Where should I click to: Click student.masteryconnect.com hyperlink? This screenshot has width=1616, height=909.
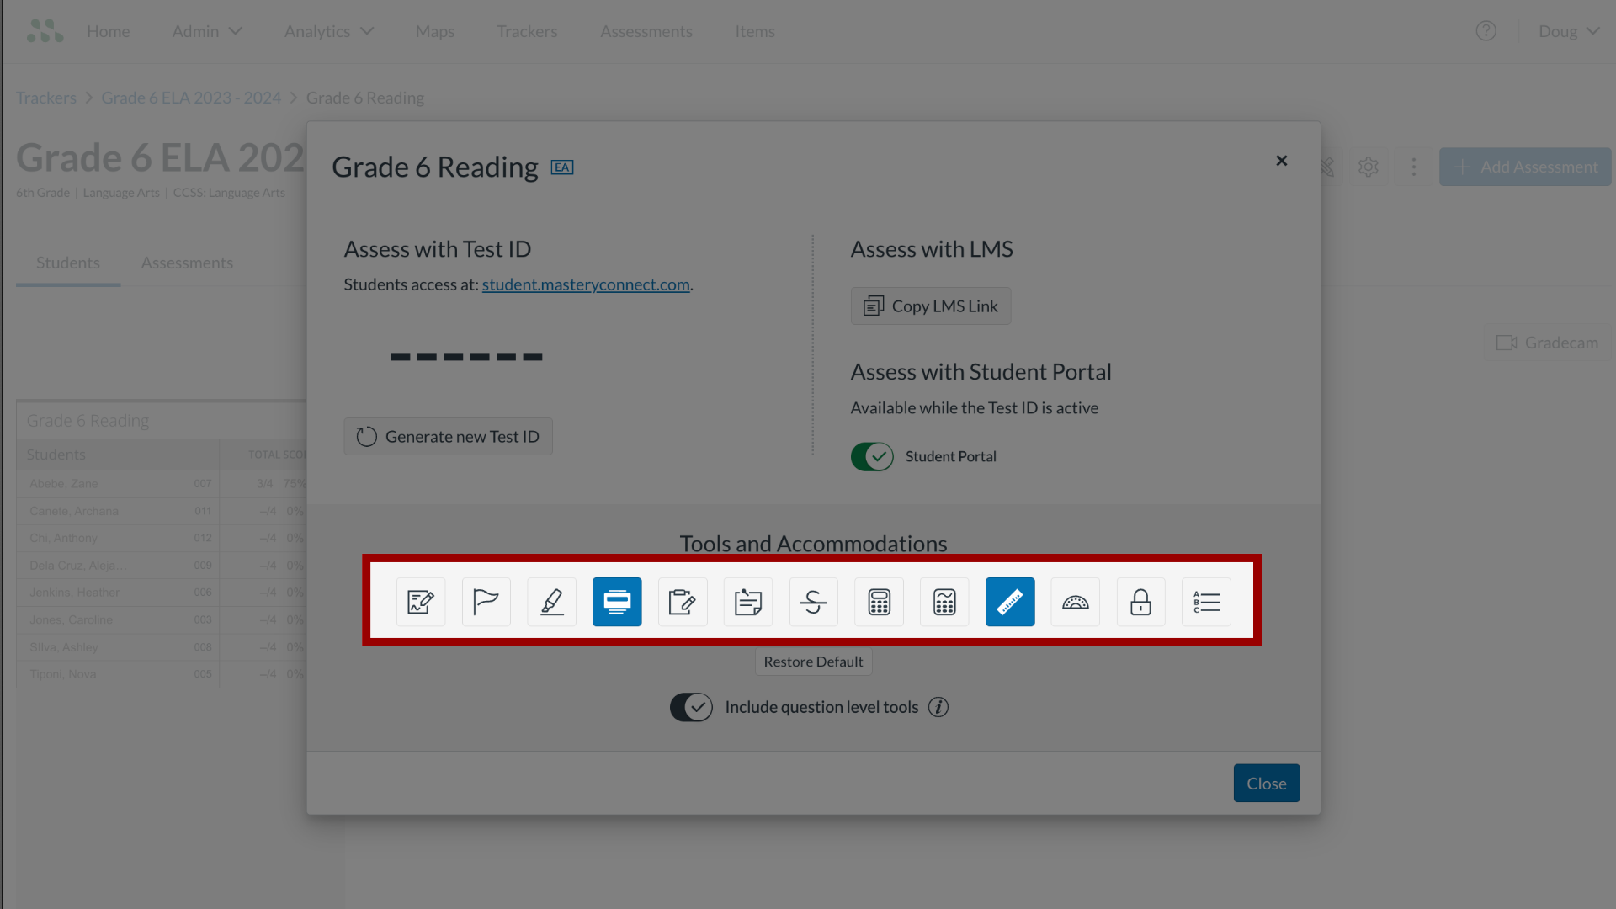pyautogui.click(x=586, y=284)
